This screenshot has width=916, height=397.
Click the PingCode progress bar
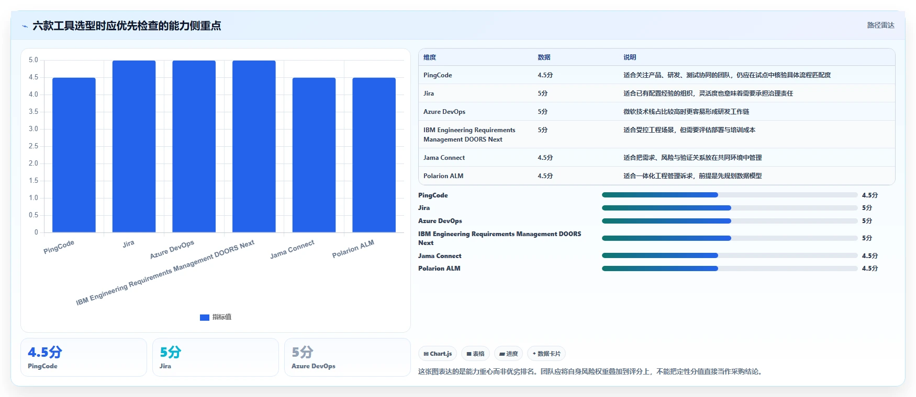point(730,195)
